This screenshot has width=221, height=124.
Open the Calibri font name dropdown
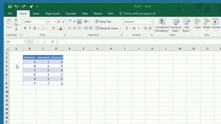[45, 22]
